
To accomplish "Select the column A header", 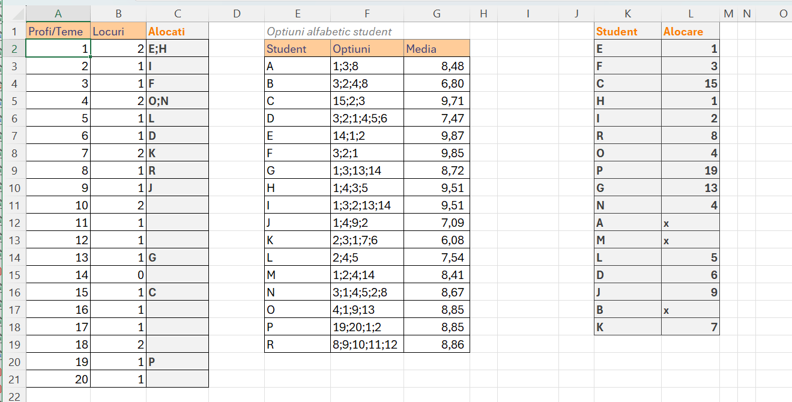I will (58, 14).
